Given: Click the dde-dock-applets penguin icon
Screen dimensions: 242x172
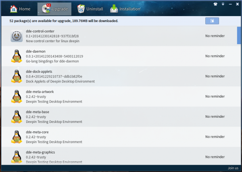Looking at the screenshot, I should [x=17, y=76].
